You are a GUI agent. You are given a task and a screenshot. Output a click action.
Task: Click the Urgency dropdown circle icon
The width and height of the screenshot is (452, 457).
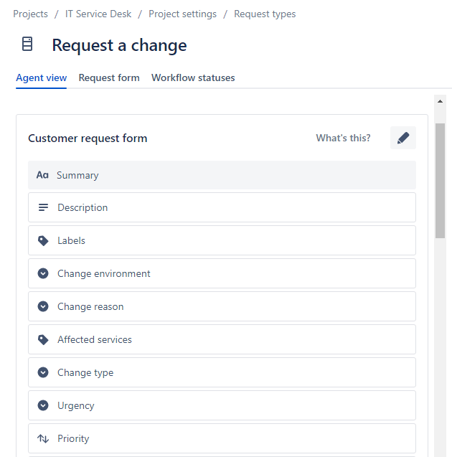point(43,405)
